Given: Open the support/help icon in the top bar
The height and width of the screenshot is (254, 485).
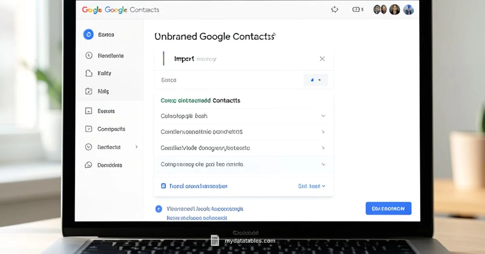Looking at the screenshot, I should point(335,9).
